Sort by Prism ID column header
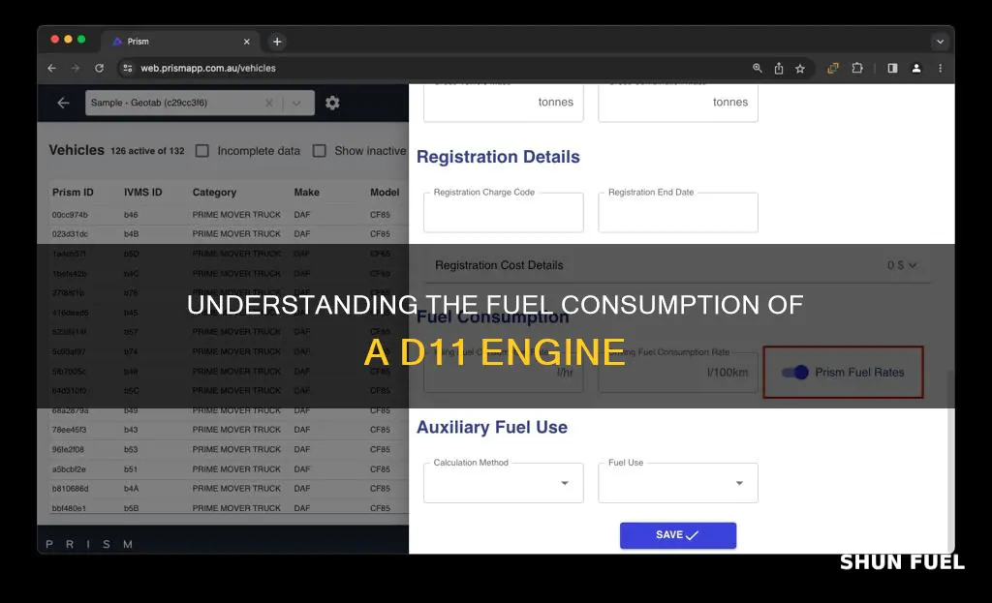The width and height of the screenshot is (992, 603). (x=73, y=193)
